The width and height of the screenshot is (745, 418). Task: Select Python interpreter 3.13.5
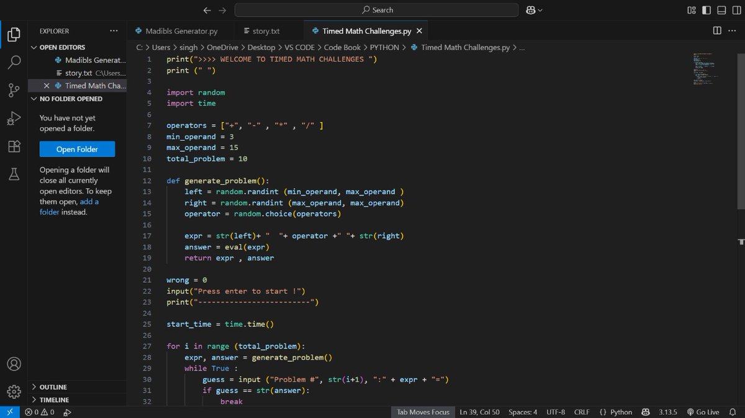click(x=667, y=412)
